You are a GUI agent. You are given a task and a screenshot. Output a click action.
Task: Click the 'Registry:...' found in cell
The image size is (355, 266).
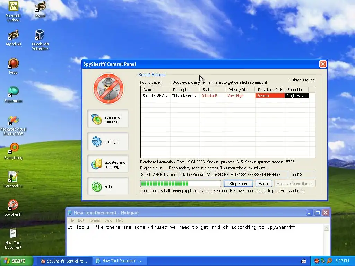(297, 96)
